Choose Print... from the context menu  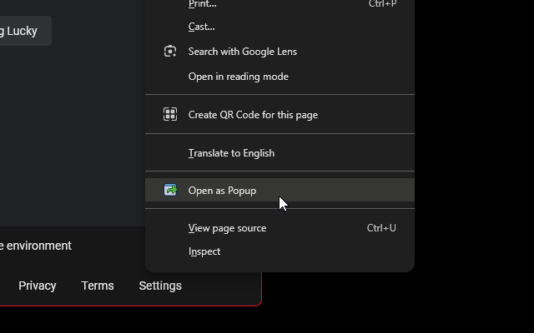pos(202,4)
